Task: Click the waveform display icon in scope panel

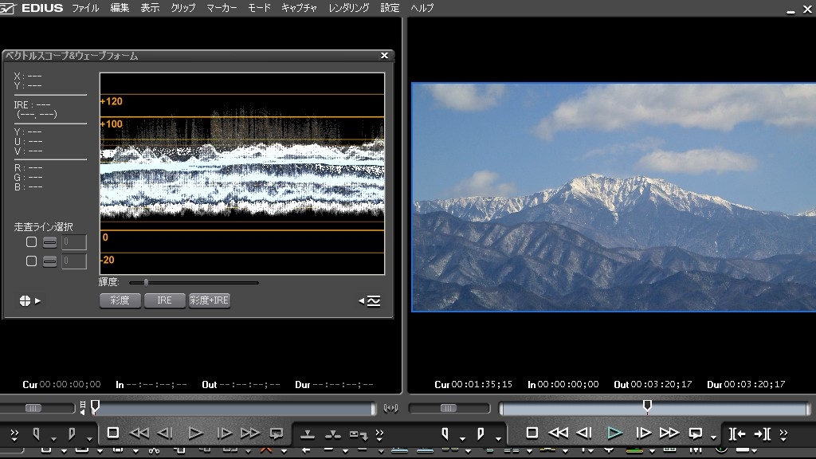Action: 374,300
